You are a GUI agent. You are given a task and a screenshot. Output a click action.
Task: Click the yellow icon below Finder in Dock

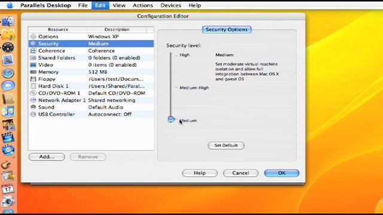(8, 35)
